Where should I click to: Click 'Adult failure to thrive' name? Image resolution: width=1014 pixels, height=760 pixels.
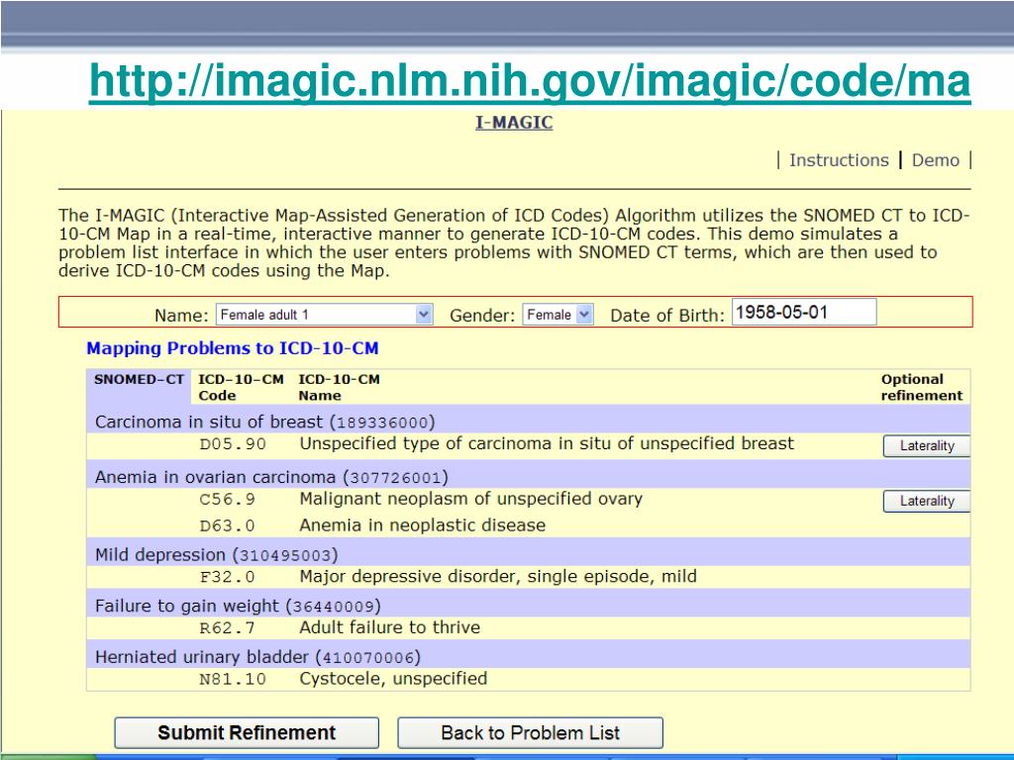tap(390, 627)
